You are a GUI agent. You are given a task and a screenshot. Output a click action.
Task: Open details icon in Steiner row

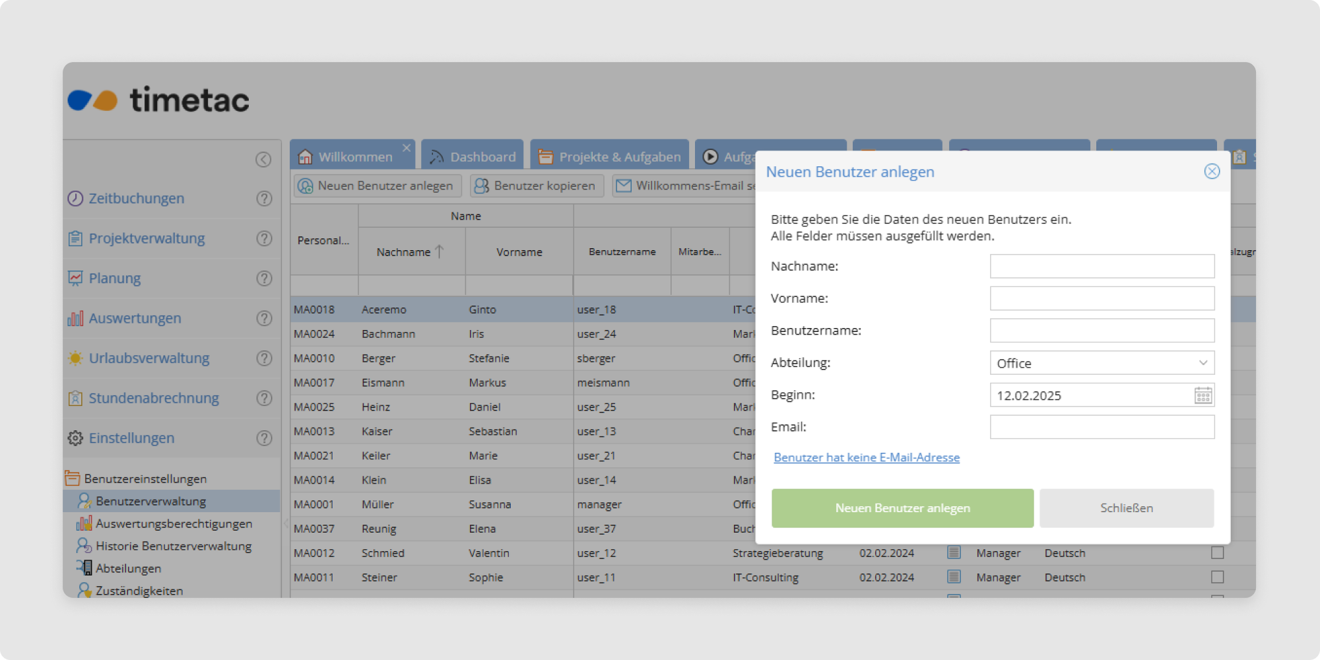(x=954, y=577)
